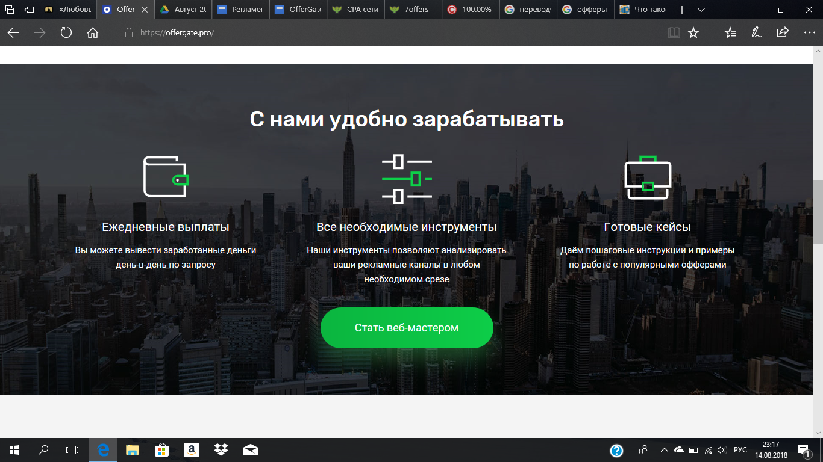
Task: Click the wallet icon above Ежедневные выплаты
Action: (x=165, y=177)
